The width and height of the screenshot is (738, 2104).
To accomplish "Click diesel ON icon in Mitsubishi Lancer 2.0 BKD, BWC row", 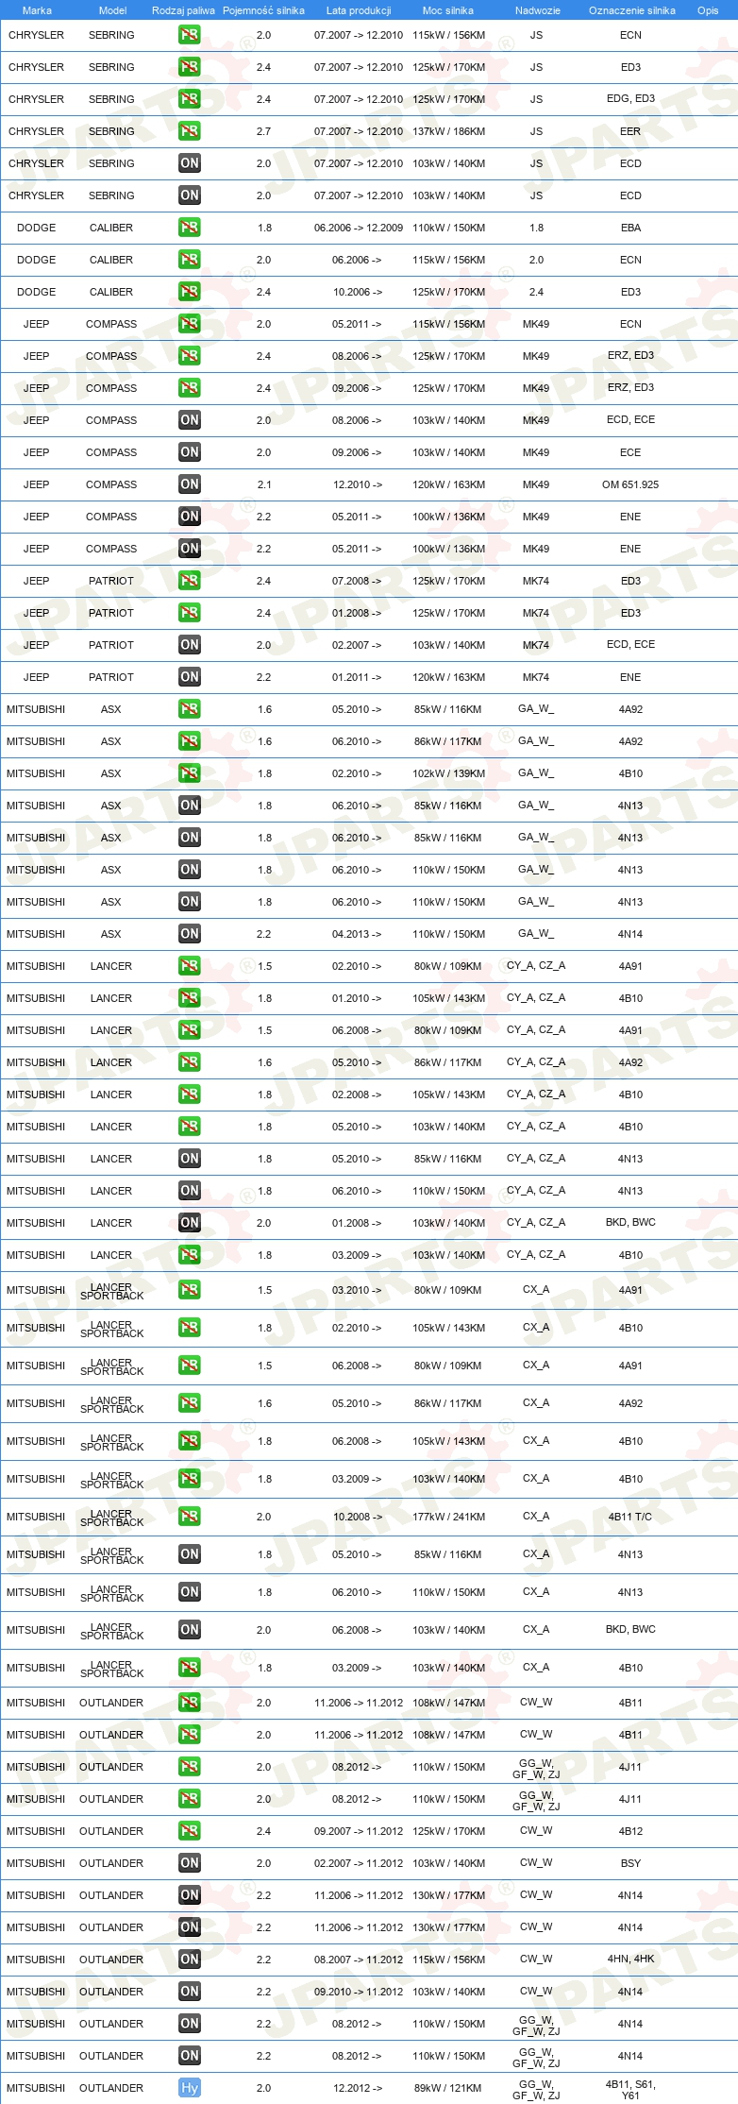I will [190, 1223].
